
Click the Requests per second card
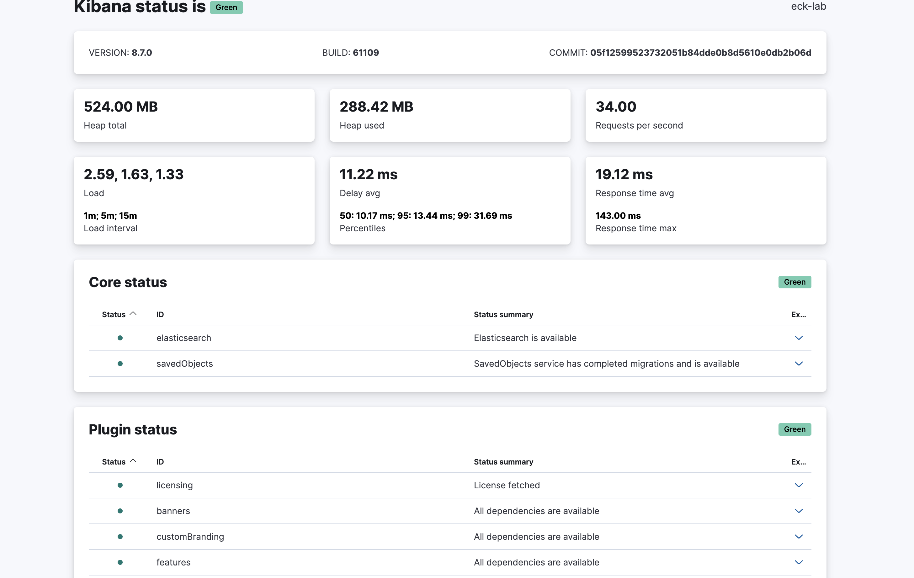pos(706,115)
